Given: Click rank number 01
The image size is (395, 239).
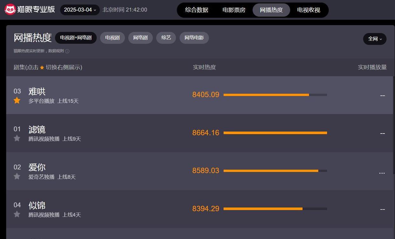Looking at the screenshot, I should [17, 129].
